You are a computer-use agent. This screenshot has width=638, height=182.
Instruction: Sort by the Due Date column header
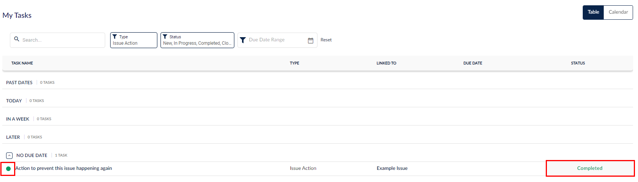point(473,63)
